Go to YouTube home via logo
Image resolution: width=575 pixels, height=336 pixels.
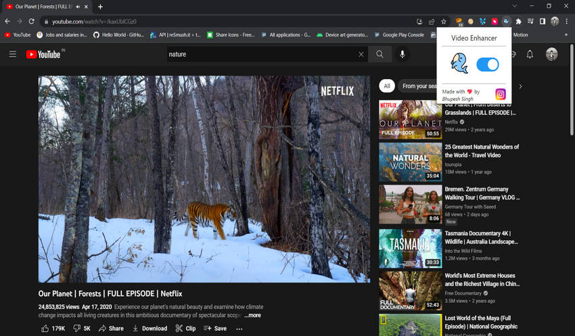43,54
